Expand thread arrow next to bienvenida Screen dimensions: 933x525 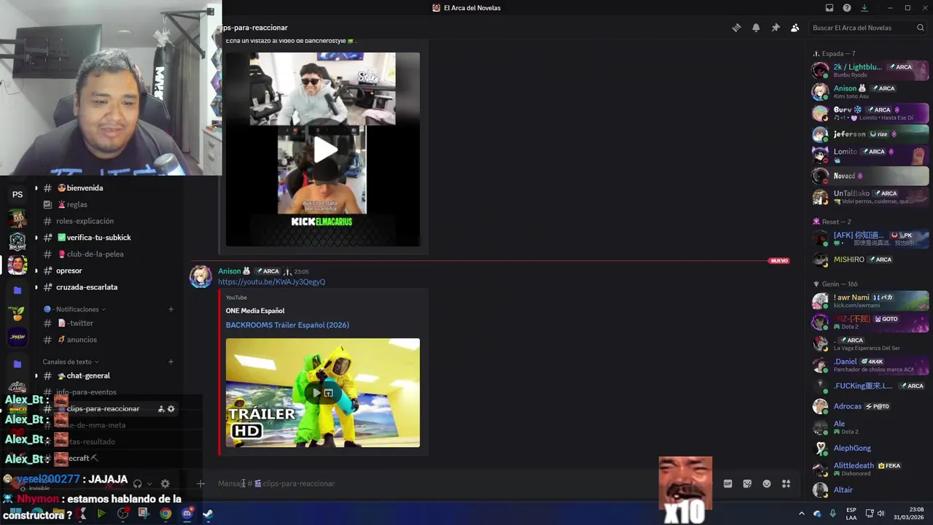click(x=36, y=188)
